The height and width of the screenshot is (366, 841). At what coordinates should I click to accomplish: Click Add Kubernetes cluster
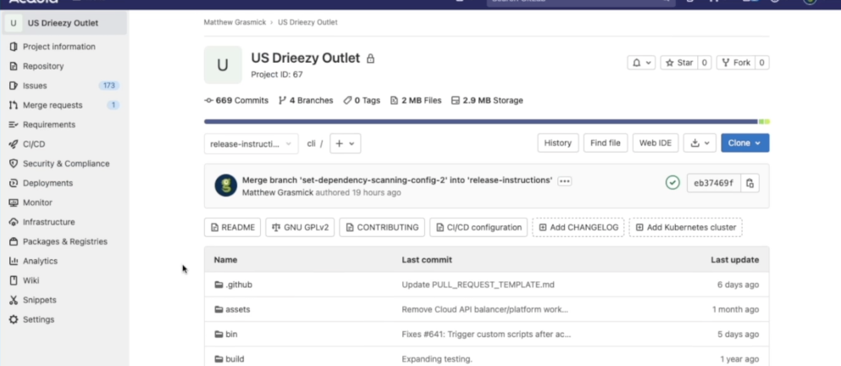point(685,228)
